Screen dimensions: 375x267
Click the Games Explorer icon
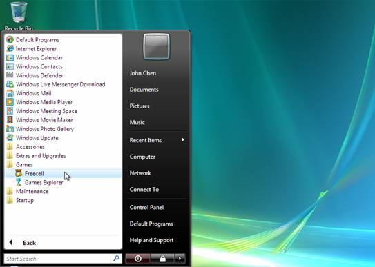[x=19, y=182]
